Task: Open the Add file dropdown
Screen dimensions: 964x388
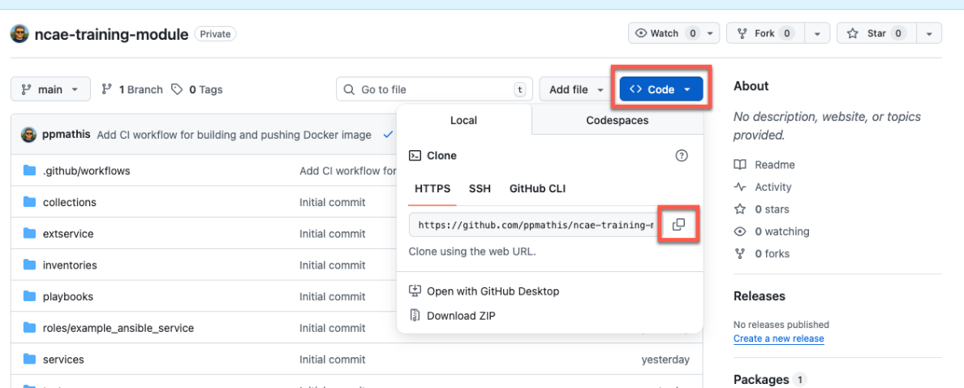Action: [575, 89]
